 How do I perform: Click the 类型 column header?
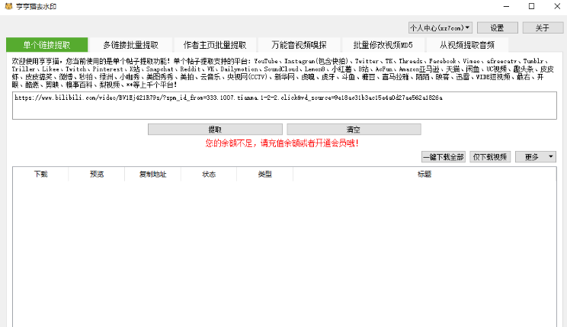(x=264, y=174)
